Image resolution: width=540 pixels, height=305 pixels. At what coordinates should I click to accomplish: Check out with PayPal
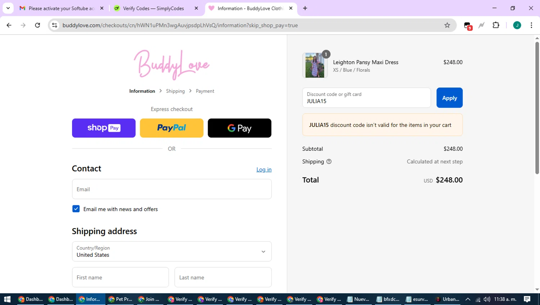(172, 128)
